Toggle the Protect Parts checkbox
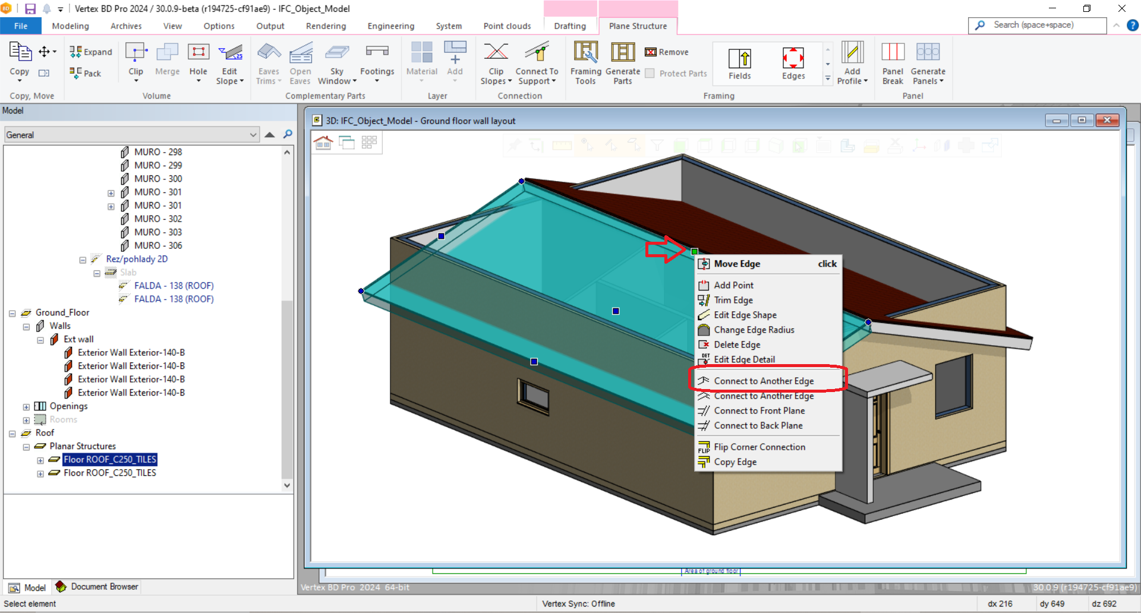This screenshot has width=1141, height=613. tap(650, 74)
